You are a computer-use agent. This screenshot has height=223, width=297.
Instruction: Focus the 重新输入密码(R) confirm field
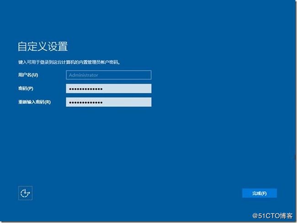click(x=109, y=102)
